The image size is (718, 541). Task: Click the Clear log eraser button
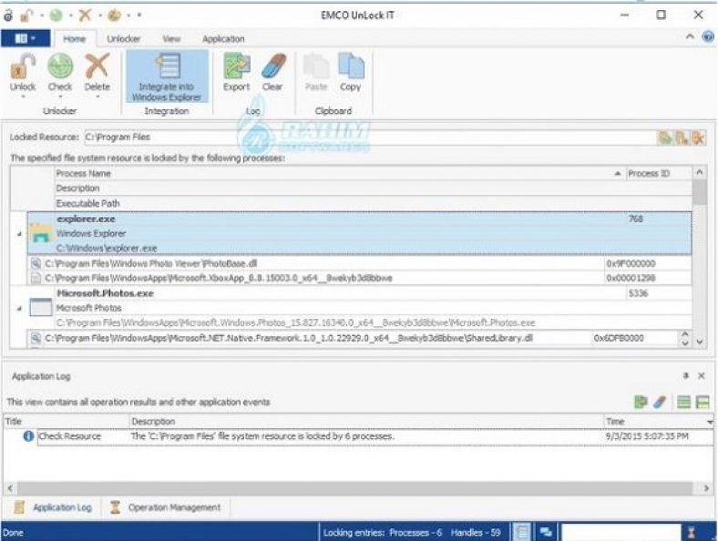tap(273, 72)
